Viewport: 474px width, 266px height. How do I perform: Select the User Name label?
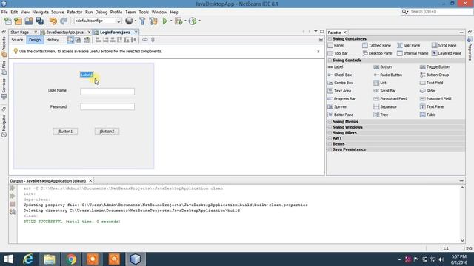pyautogui.click(x=57, y=90)
